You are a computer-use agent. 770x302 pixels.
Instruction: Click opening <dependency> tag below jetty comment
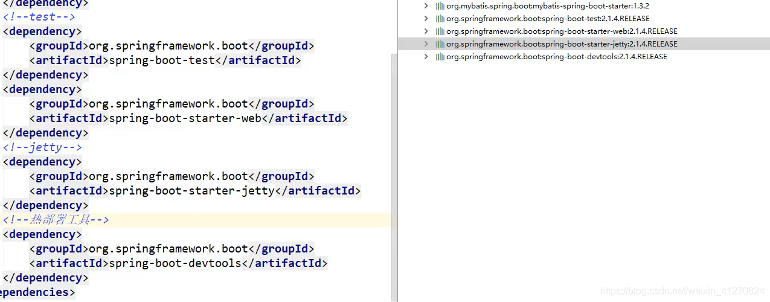[42, 162]
